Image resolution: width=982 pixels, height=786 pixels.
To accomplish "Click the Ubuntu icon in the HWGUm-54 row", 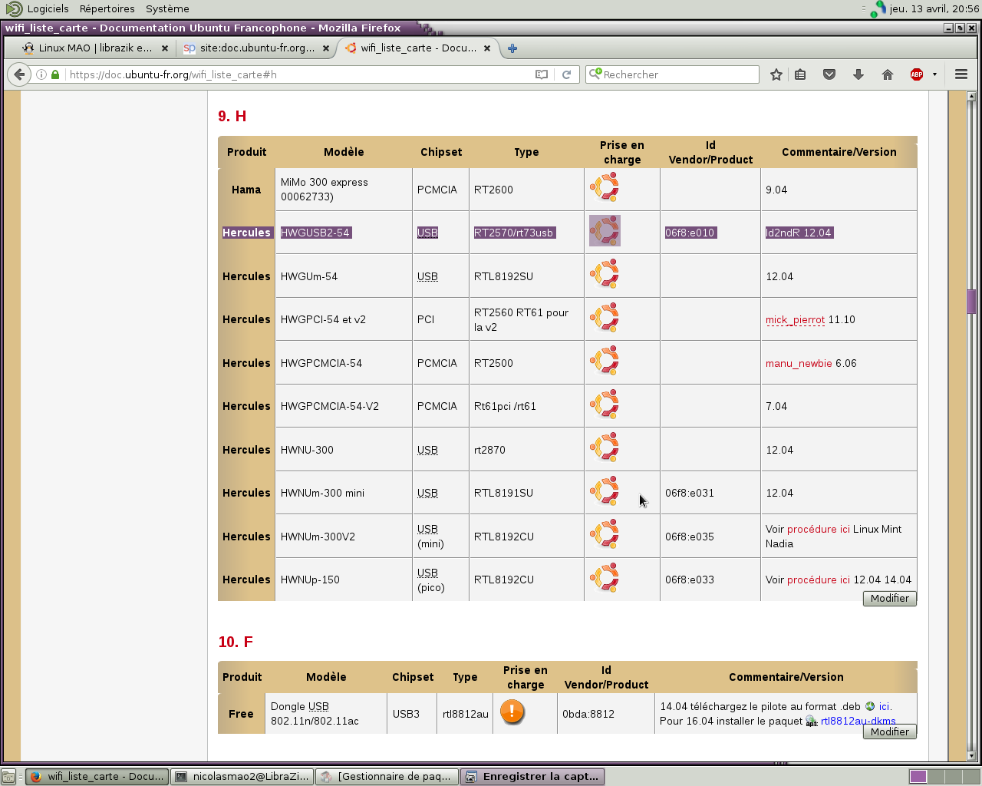I will (x=605, y=274).
